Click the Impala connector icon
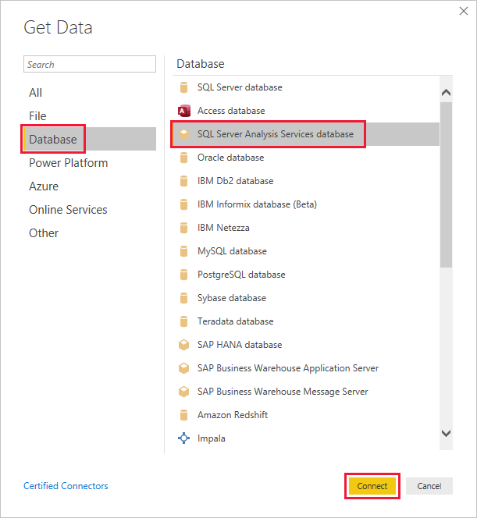 coord(184,438)
